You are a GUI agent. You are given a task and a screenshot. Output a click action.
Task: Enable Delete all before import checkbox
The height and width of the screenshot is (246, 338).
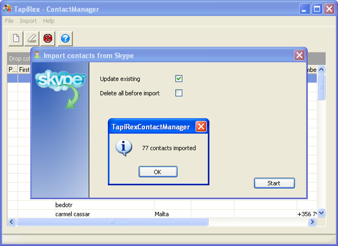tap(179, 93)
